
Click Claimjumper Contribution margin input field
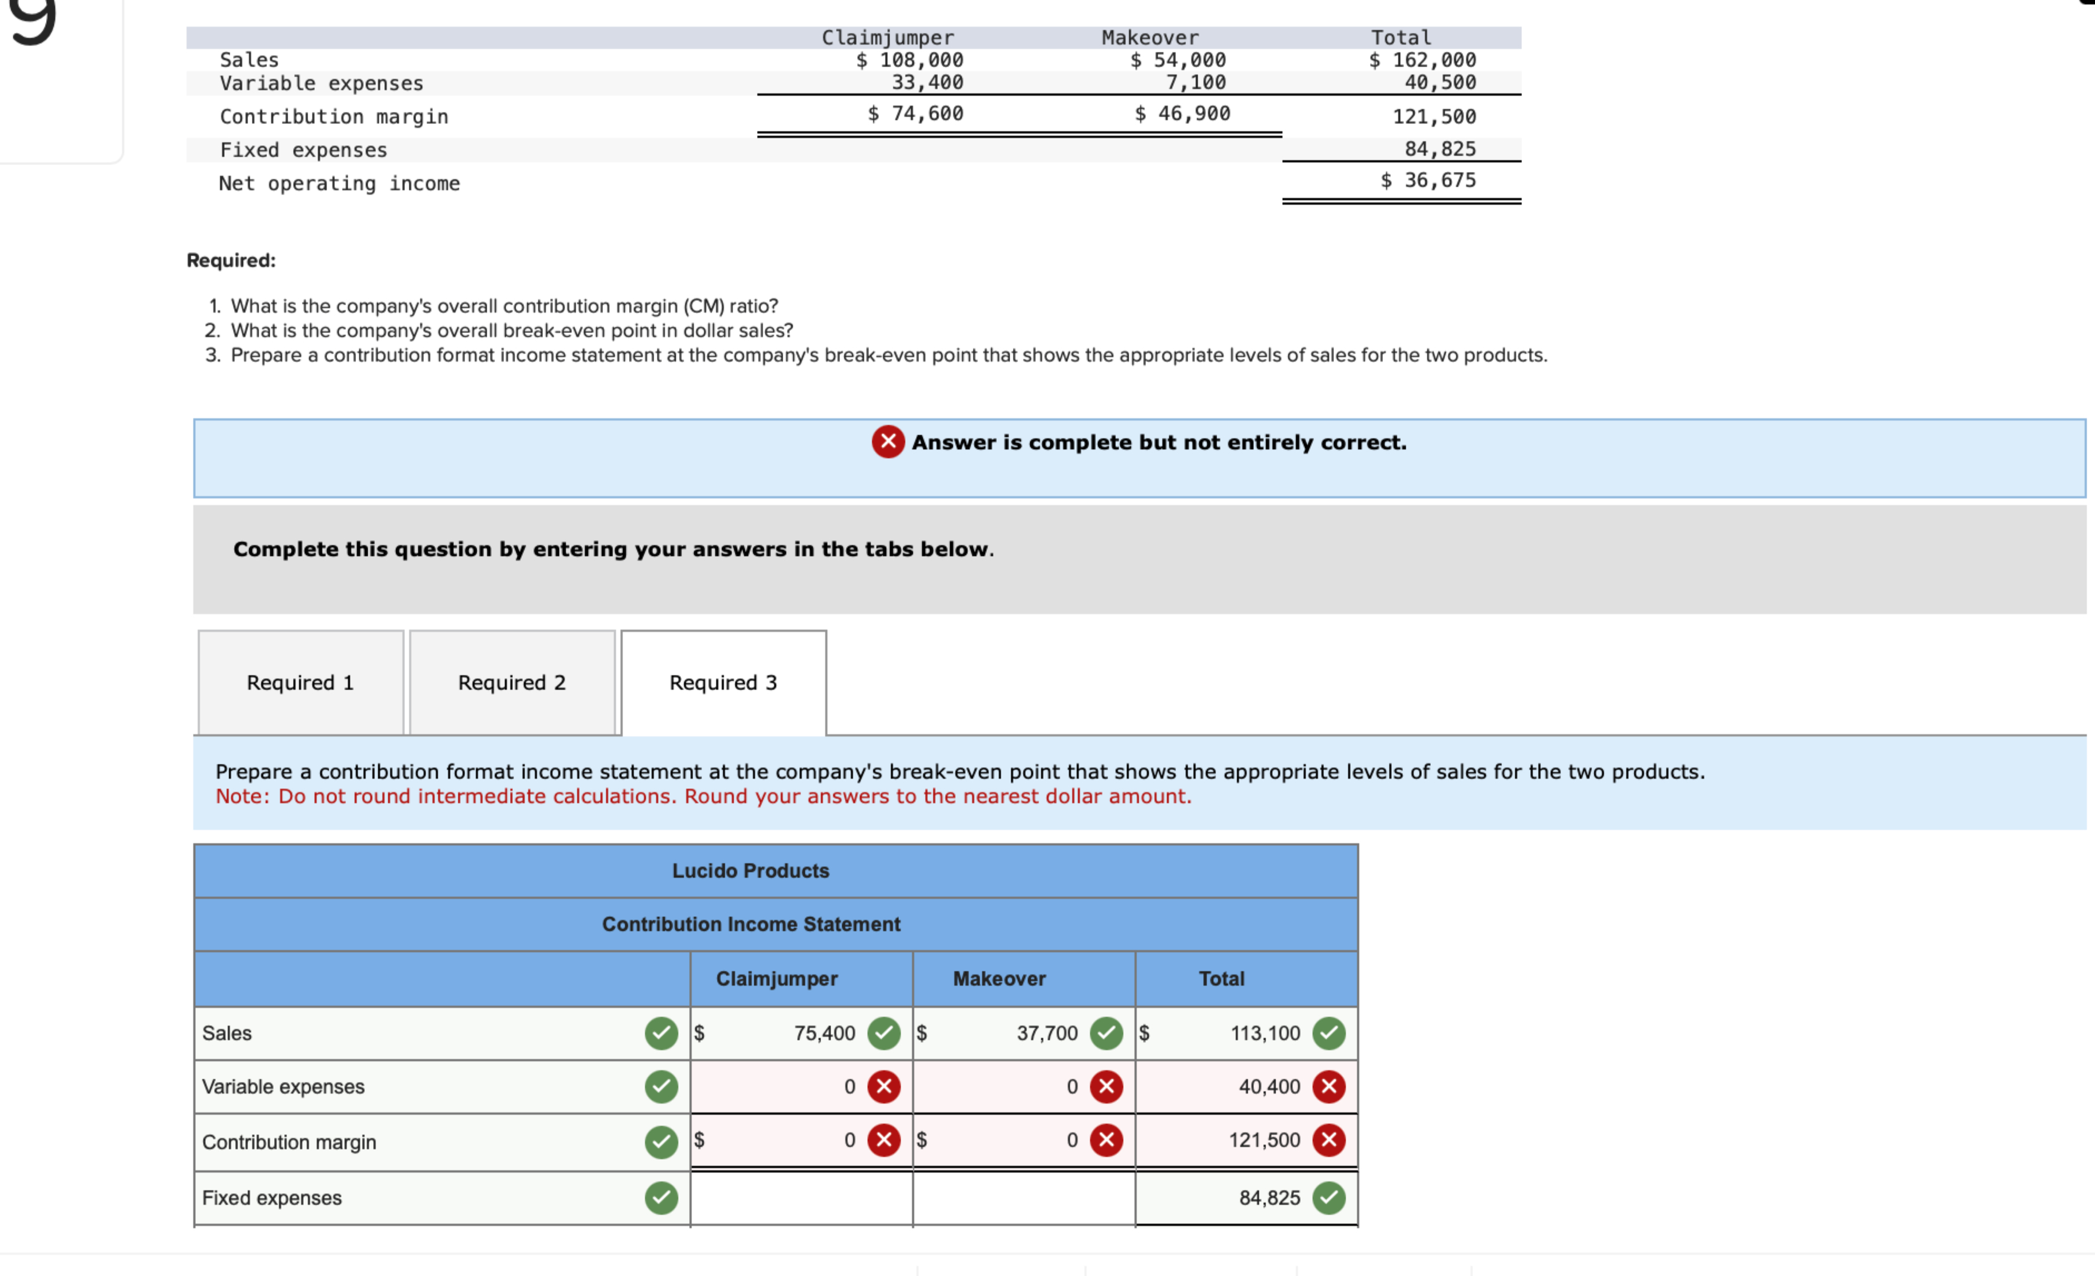(x=802, y=1140)
